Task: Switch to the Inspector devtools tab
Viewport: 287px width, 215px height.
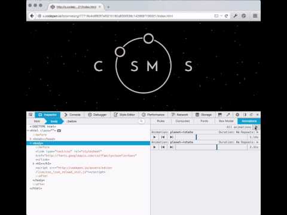Action: point(48,115)
